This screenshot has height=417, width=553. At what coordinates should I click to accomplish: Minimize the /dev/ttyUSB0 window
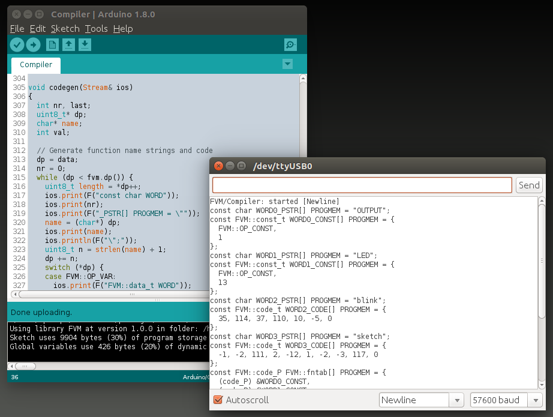coord(230,166)
